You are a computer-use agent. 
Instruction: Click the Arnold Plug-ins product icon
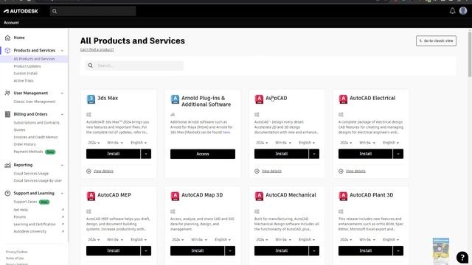175,99
